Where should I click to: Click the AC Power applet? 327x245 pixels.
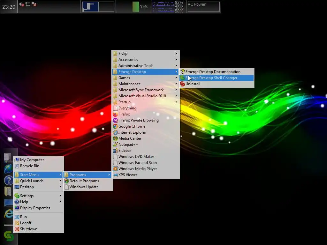203,7
